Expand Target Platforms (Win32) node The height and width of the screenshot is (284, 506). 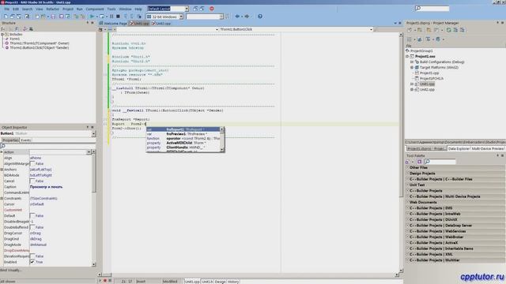[x=412, y=68]
